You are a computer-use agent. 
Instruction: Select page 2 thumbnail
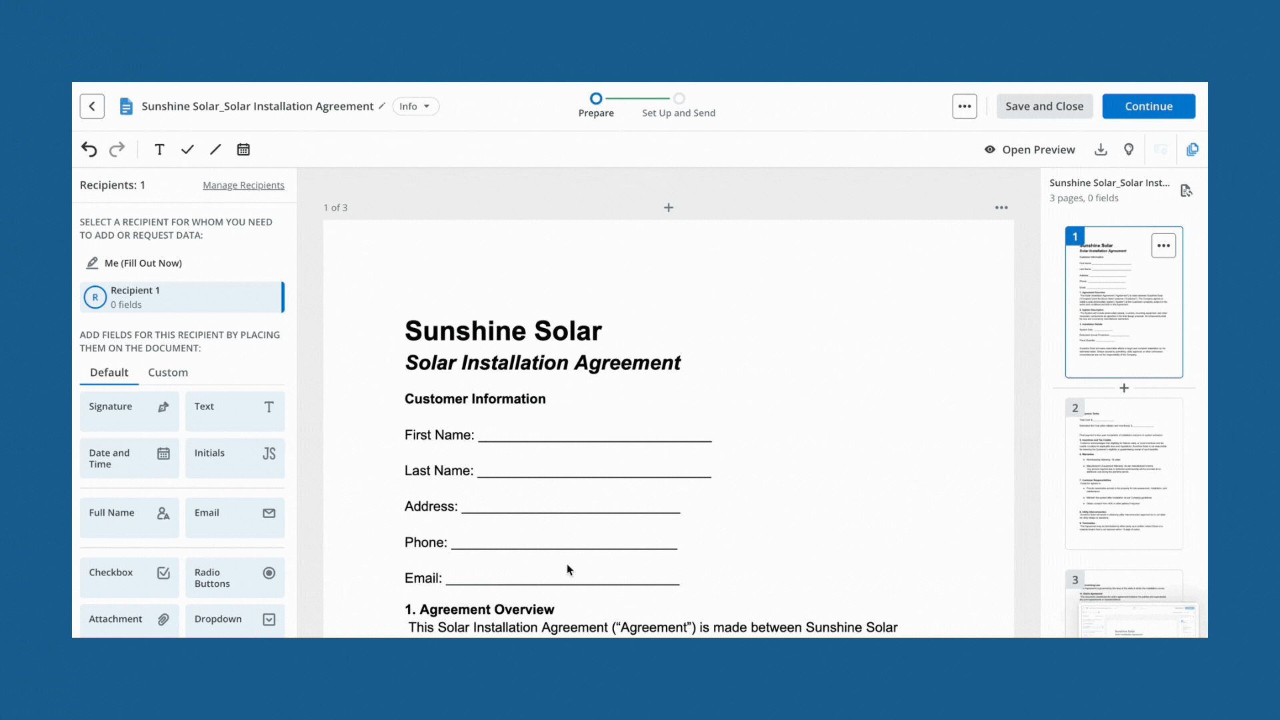pyautogui.click(x=1124, y=474)
